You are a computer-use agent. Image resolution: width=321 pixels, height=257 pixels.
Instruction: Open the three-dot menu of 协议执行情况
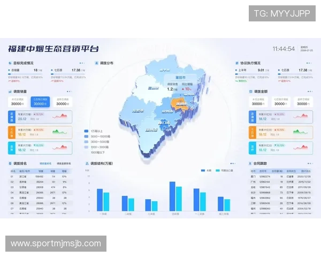[309, 63]
